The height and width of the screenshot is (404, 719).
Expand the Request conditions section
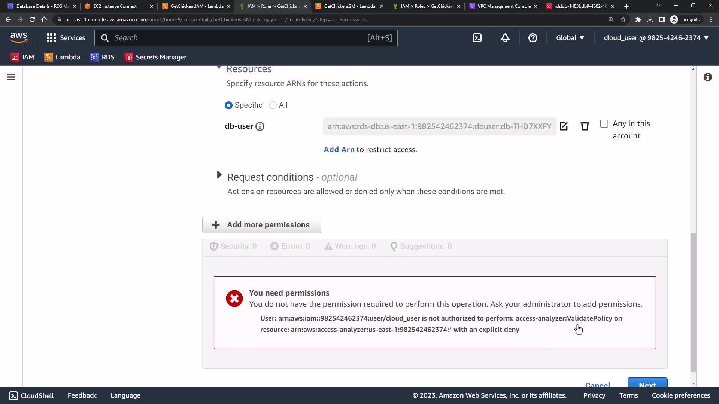(x=219, y=175)
